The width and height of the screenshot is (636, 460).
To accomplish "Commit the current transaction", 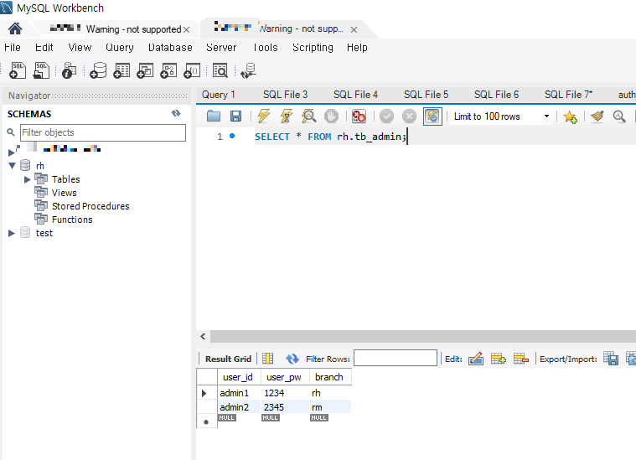I will tap(386, 116).
